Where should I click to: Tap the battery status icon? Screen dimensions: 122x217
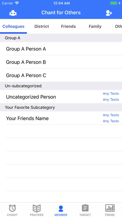[x=114, y=3]
